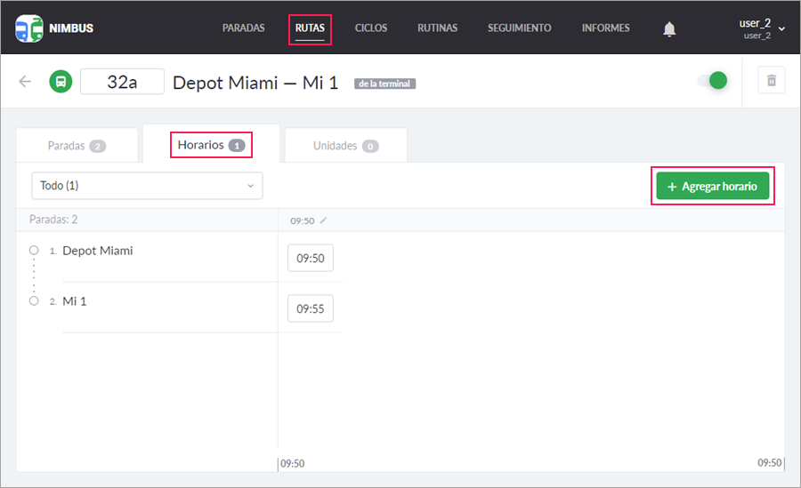801x488 pixels.
Task: Open the SEGUIMIENTO menu
Action: pos(519,28)
